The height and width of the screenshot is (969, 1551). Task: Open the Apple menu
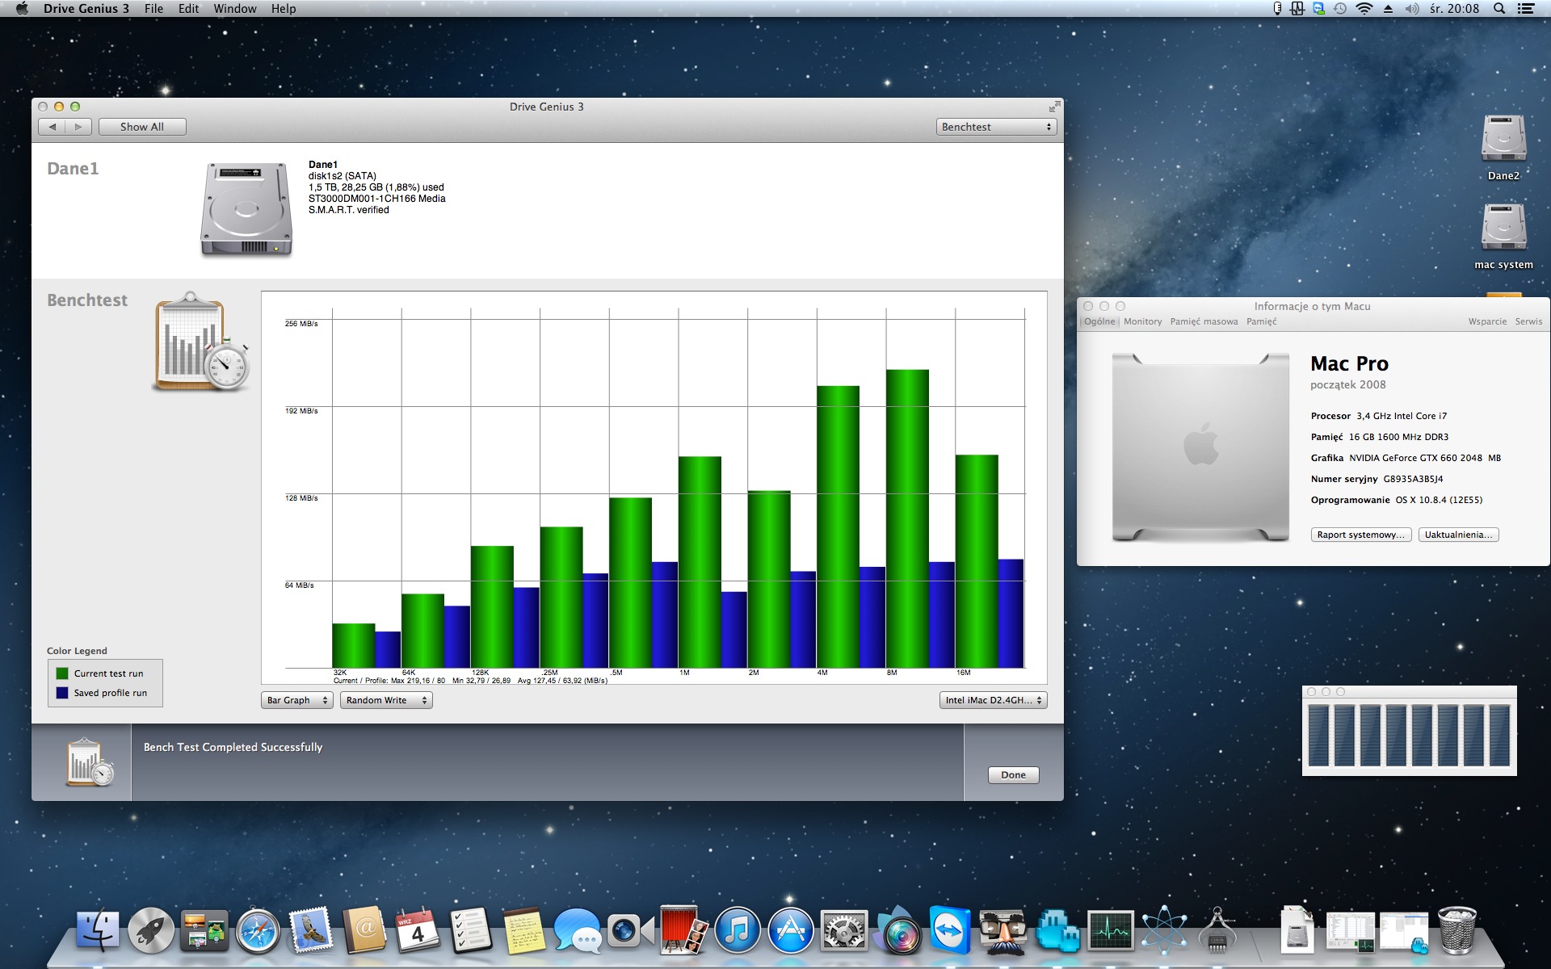pyautogui.click(x=22, y=9)
